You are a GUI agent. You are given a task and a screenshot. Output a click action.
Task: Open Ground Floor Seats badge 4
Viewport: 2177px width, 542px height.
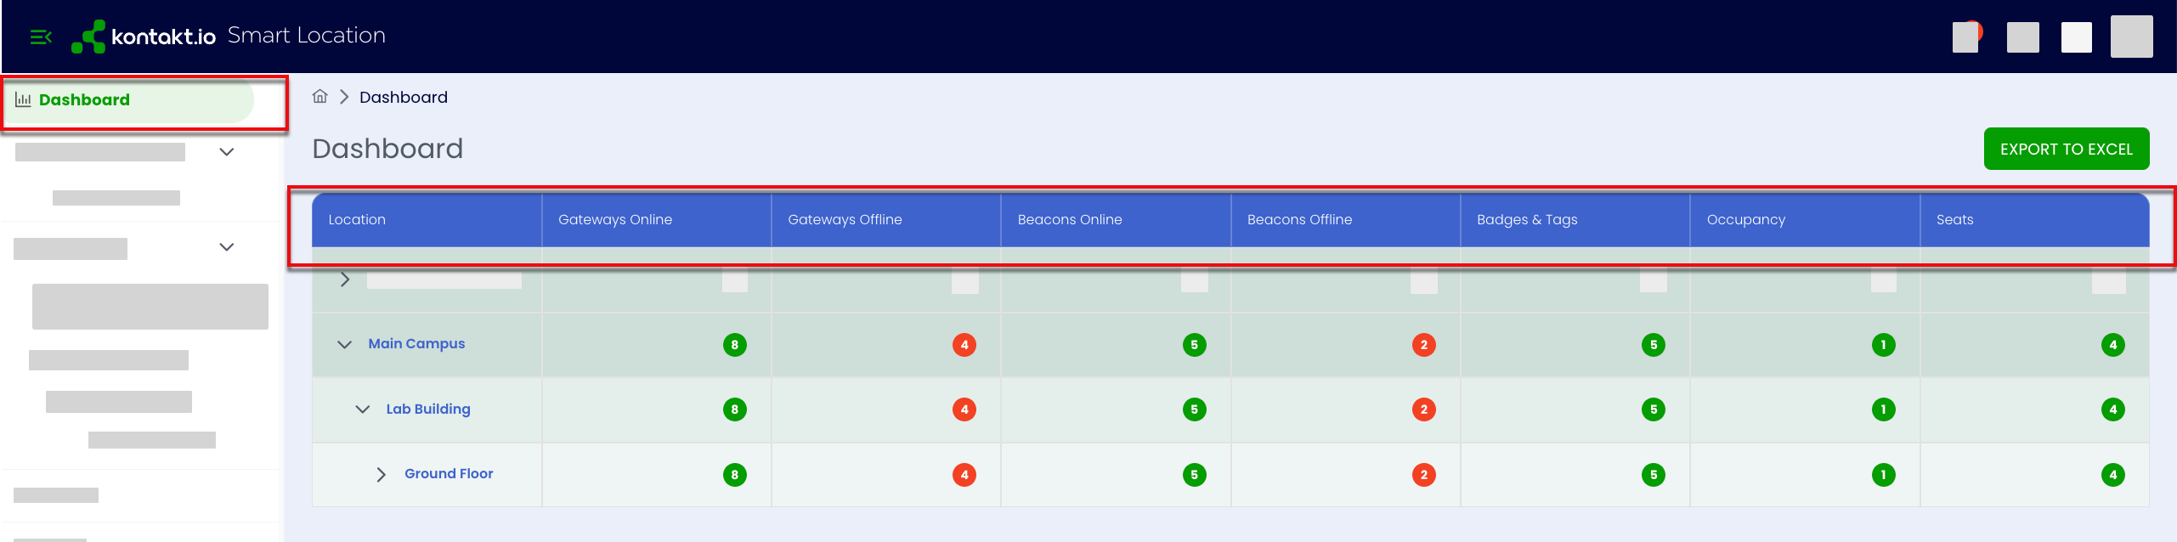pos(2113,475)
